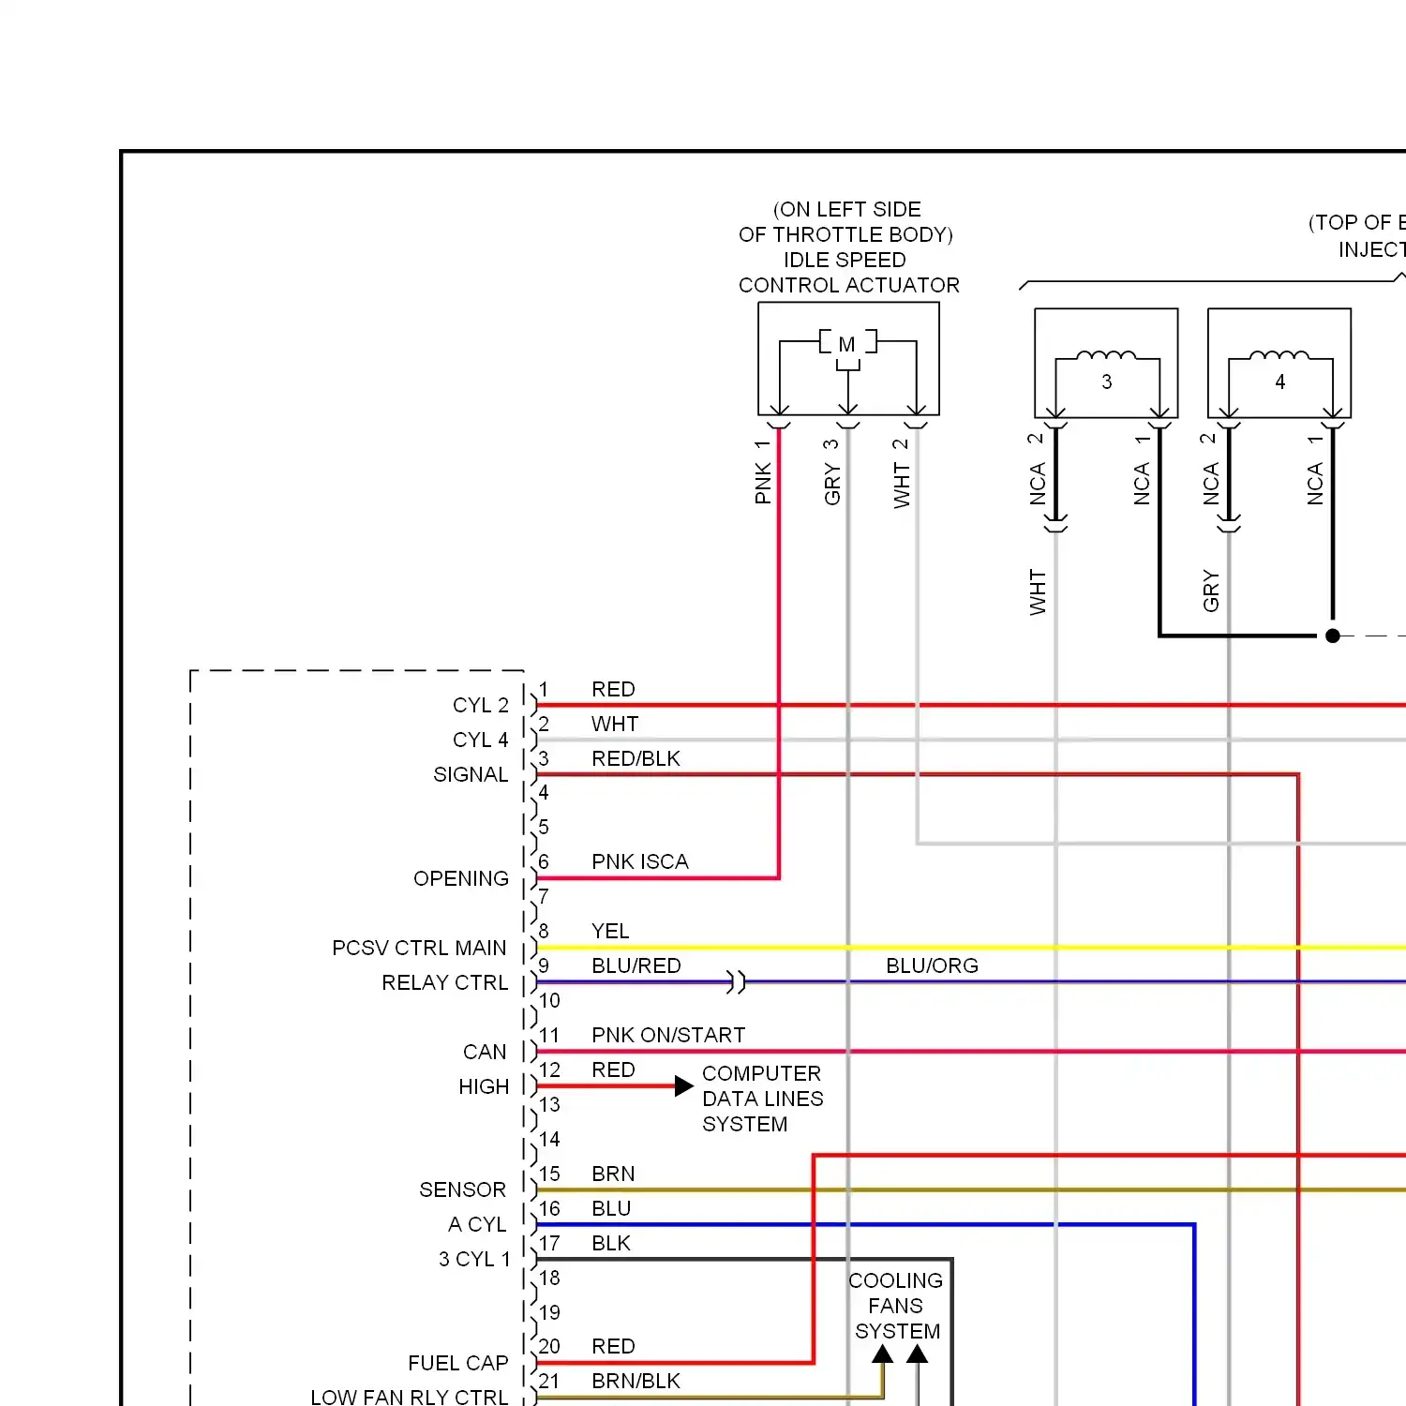The image size is (1406, 1406).
Task: Click the 'CYL 4' terminal name
Action: [x=480, y=740]
